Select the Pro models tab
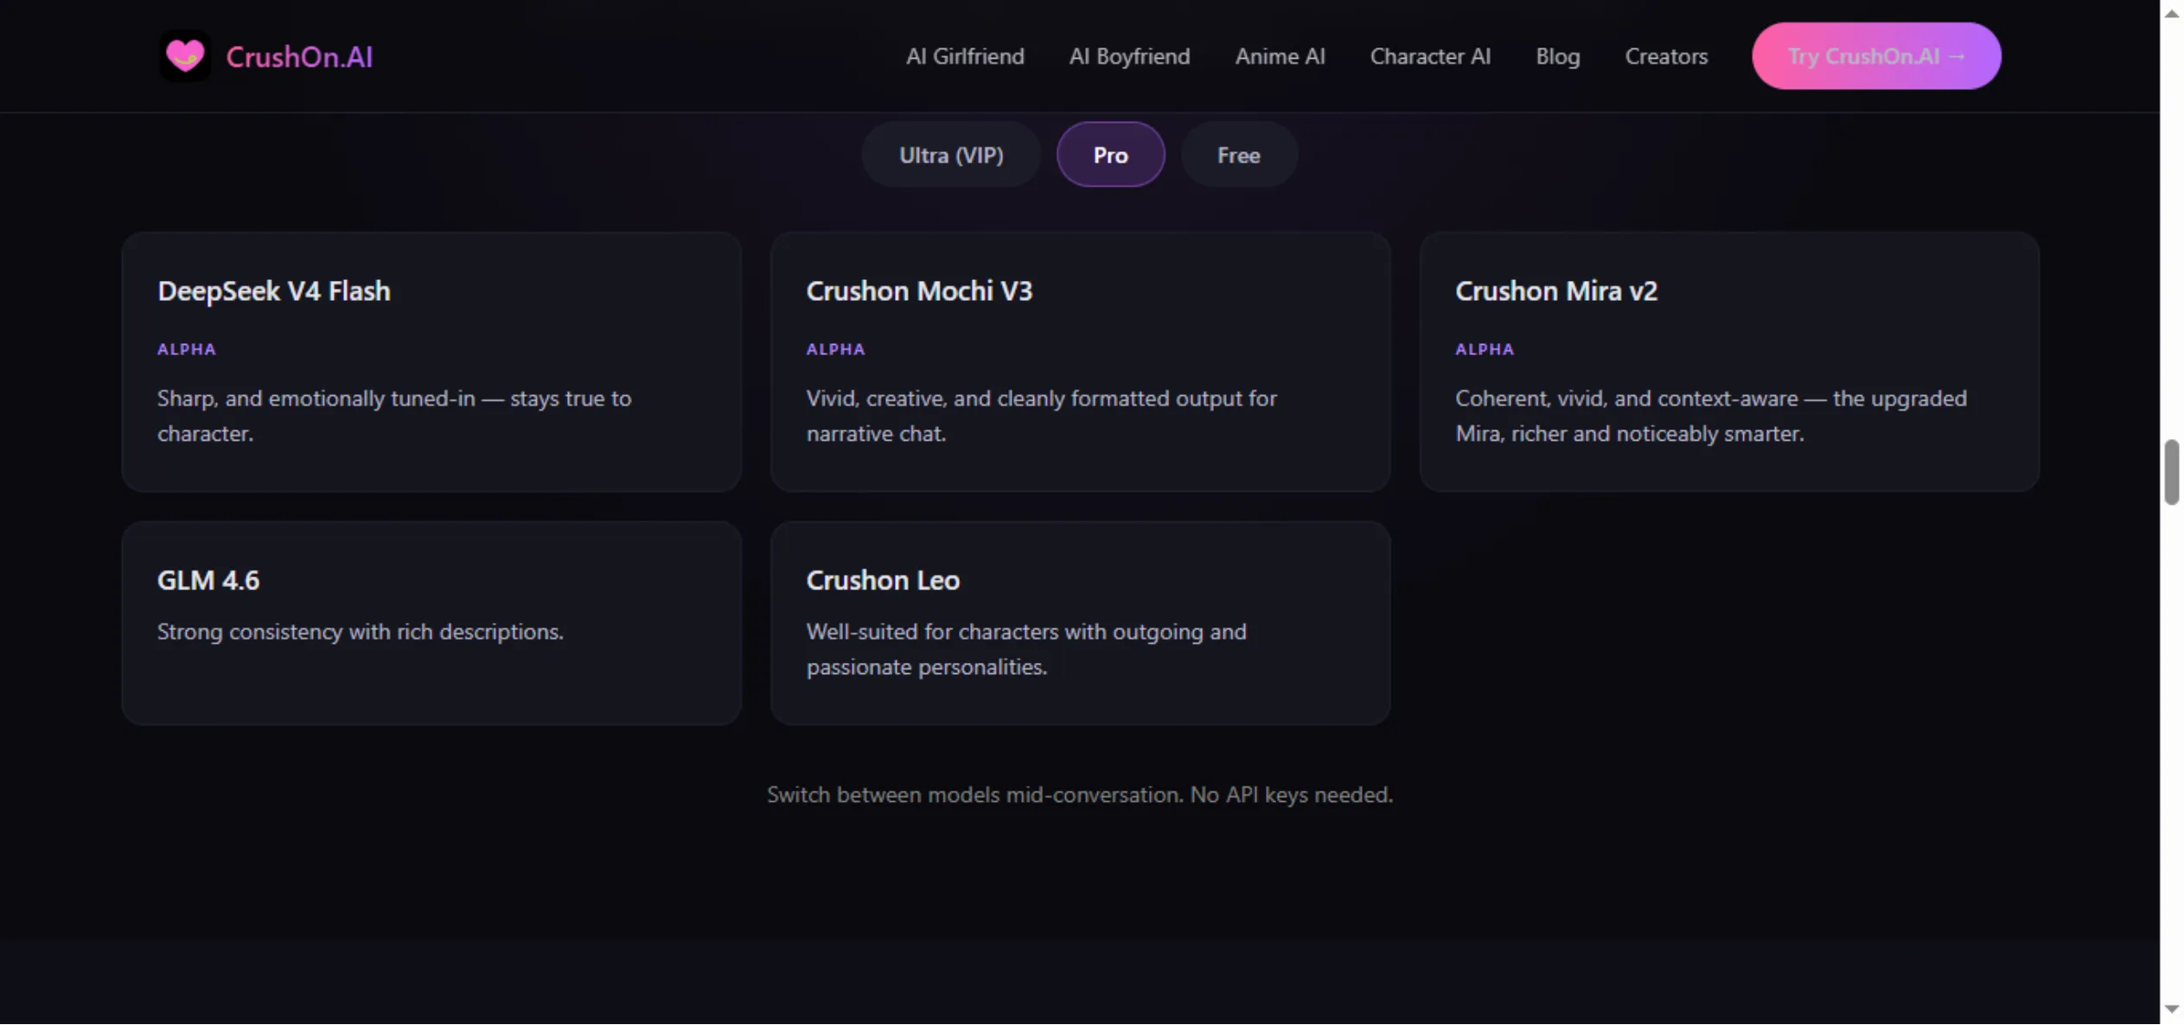 click(1110, 155)
